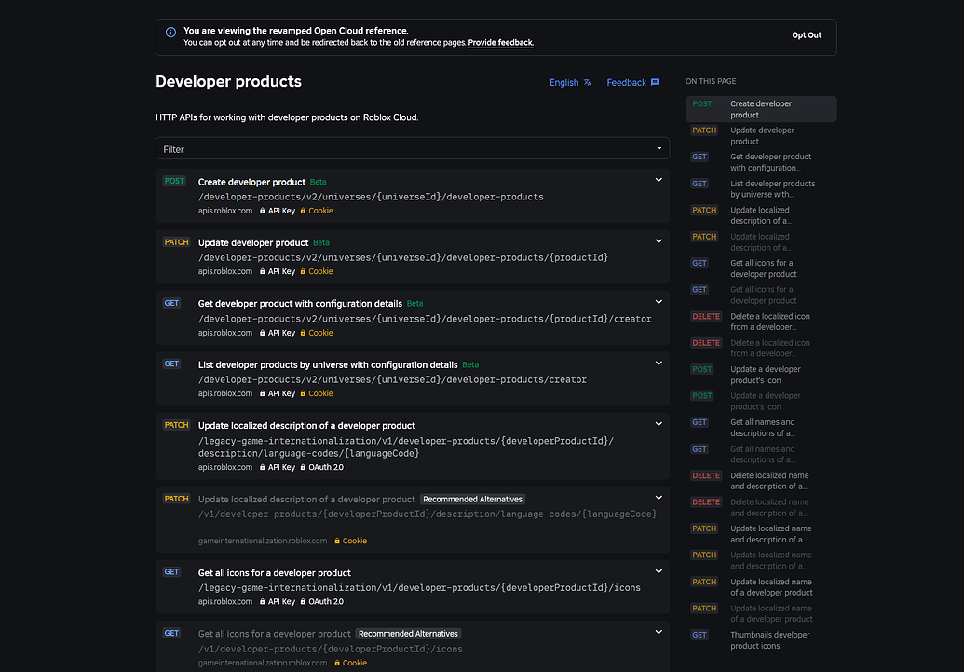Open the Provide feedback link
This screenshot has width=964, height=672.
tap(500, 43)
